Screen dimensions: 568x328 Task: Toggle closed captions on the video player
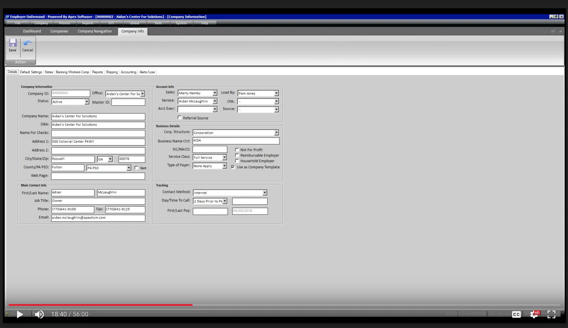click(x=516, y=314)
